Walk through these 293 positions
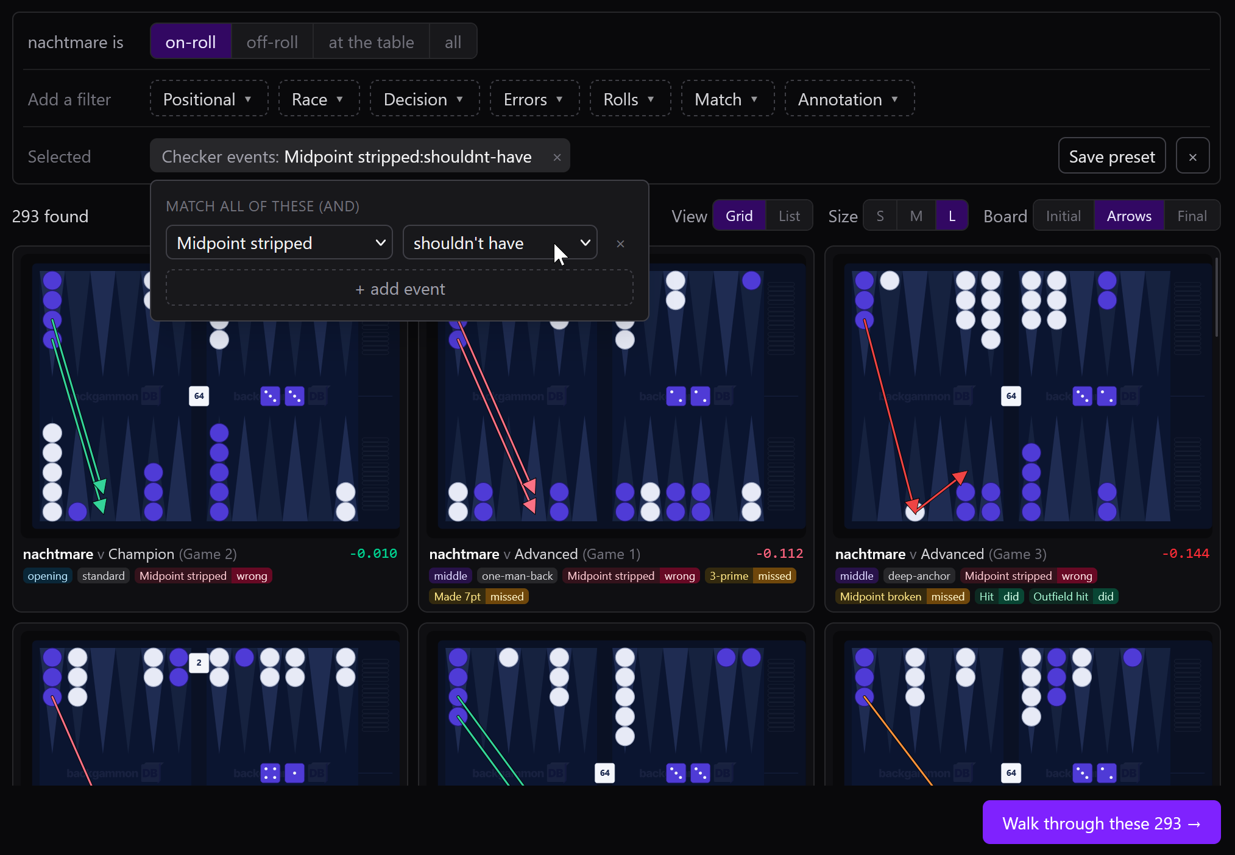The width and height of the screenshot is (1235, 855). pyautogui.click(x=1101, y=823)
